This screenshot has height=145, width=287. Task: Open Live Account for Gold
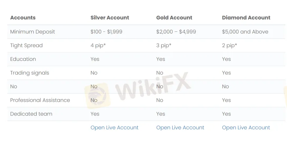180,128
